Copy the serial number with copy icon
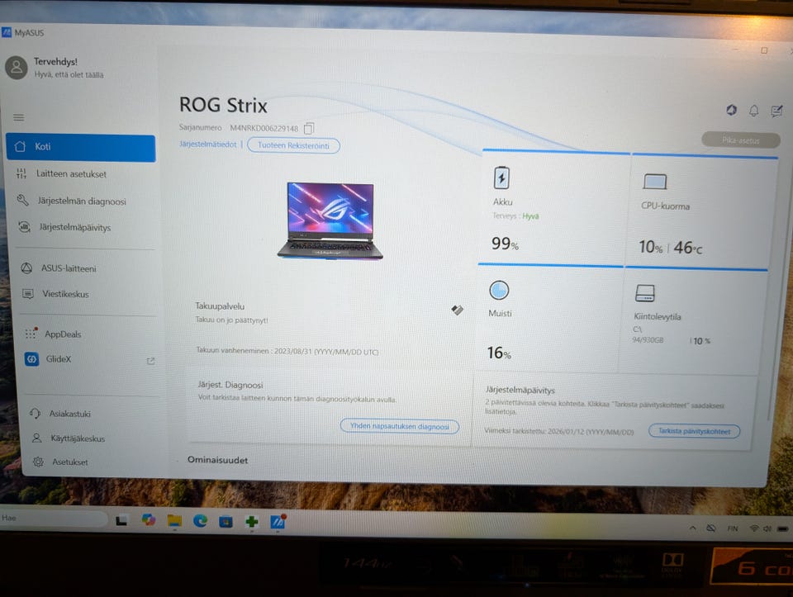793x597 pixels. pos(308,128)
